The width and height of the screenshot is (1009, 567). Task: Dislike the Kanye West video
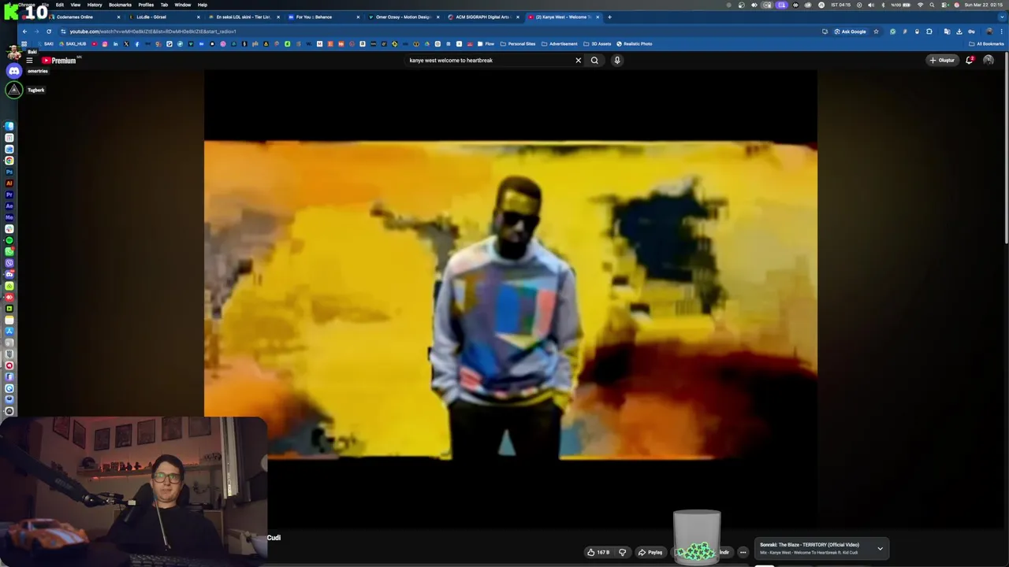pos(622,552)
